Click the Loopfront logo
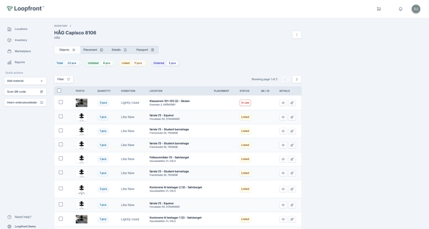 (26, 9)
